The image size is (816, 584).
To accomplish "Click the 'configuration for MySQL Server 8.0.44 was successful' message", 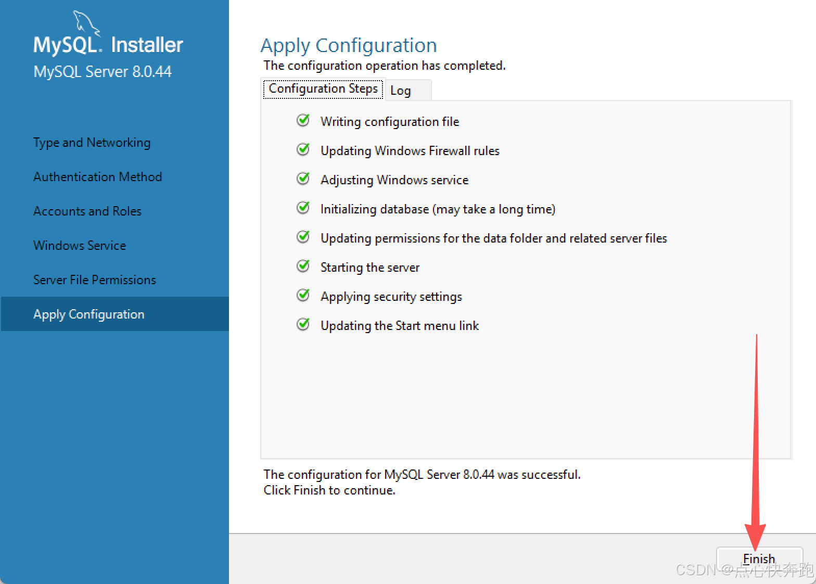I will pyautogui.click(x=422, y=475).
